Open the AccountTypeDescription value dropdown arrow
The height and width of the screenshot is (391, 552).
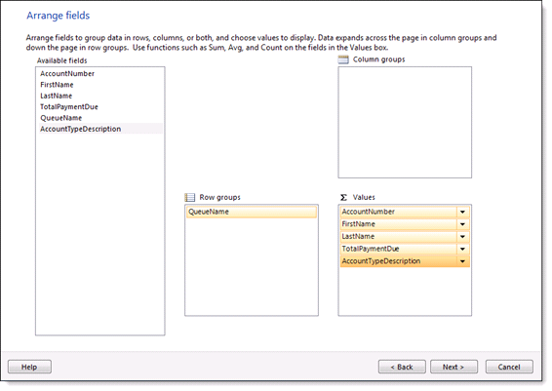point(462,261)
